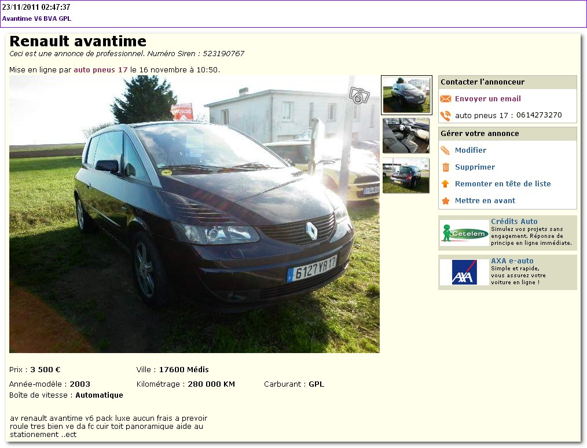Click the envelope email icon

coord(445,99)
